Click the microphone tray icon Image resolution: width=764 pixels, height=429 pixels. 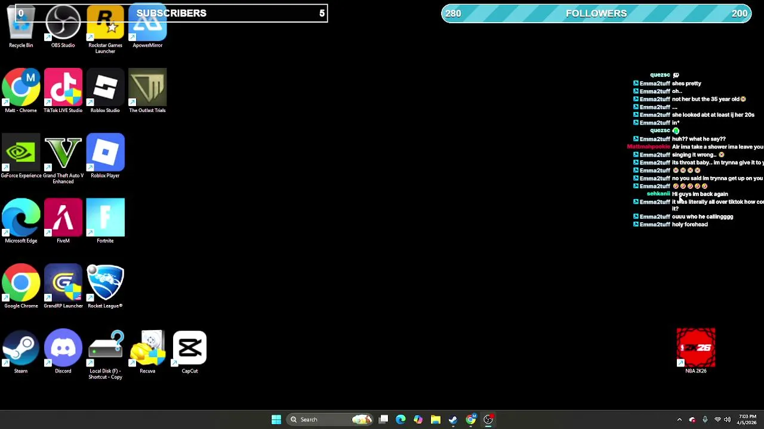(705, 419)
